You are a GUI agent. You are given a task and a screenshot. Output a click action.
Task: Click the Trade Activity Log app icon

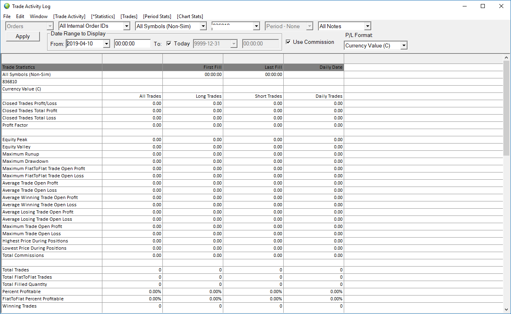coord(7,6)
